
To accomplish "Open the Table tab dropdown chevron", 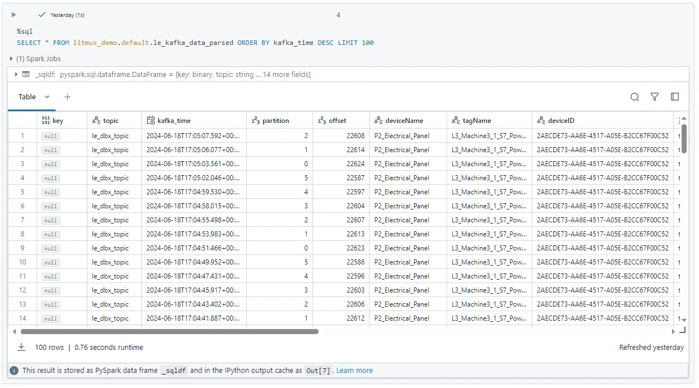I will coord(47,97).
